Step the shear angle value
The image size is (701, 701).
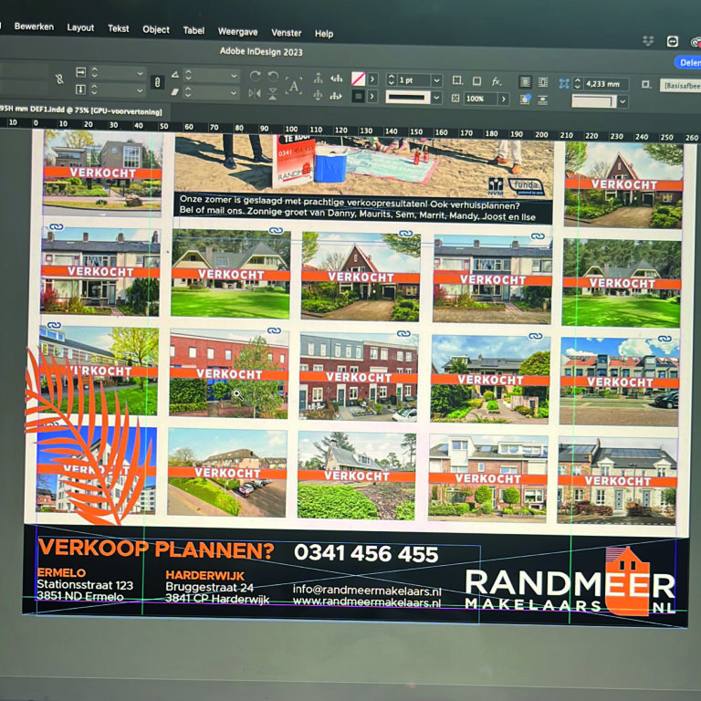(x=188, y=92)
